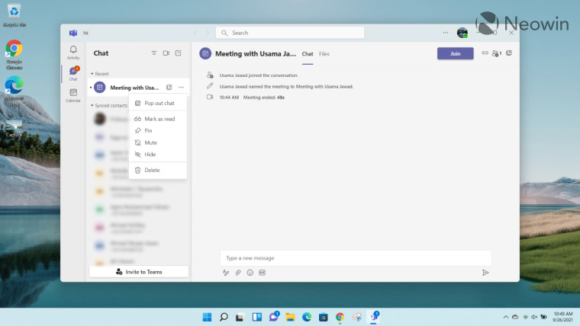Switch to the Chat tab

[308, 54]
